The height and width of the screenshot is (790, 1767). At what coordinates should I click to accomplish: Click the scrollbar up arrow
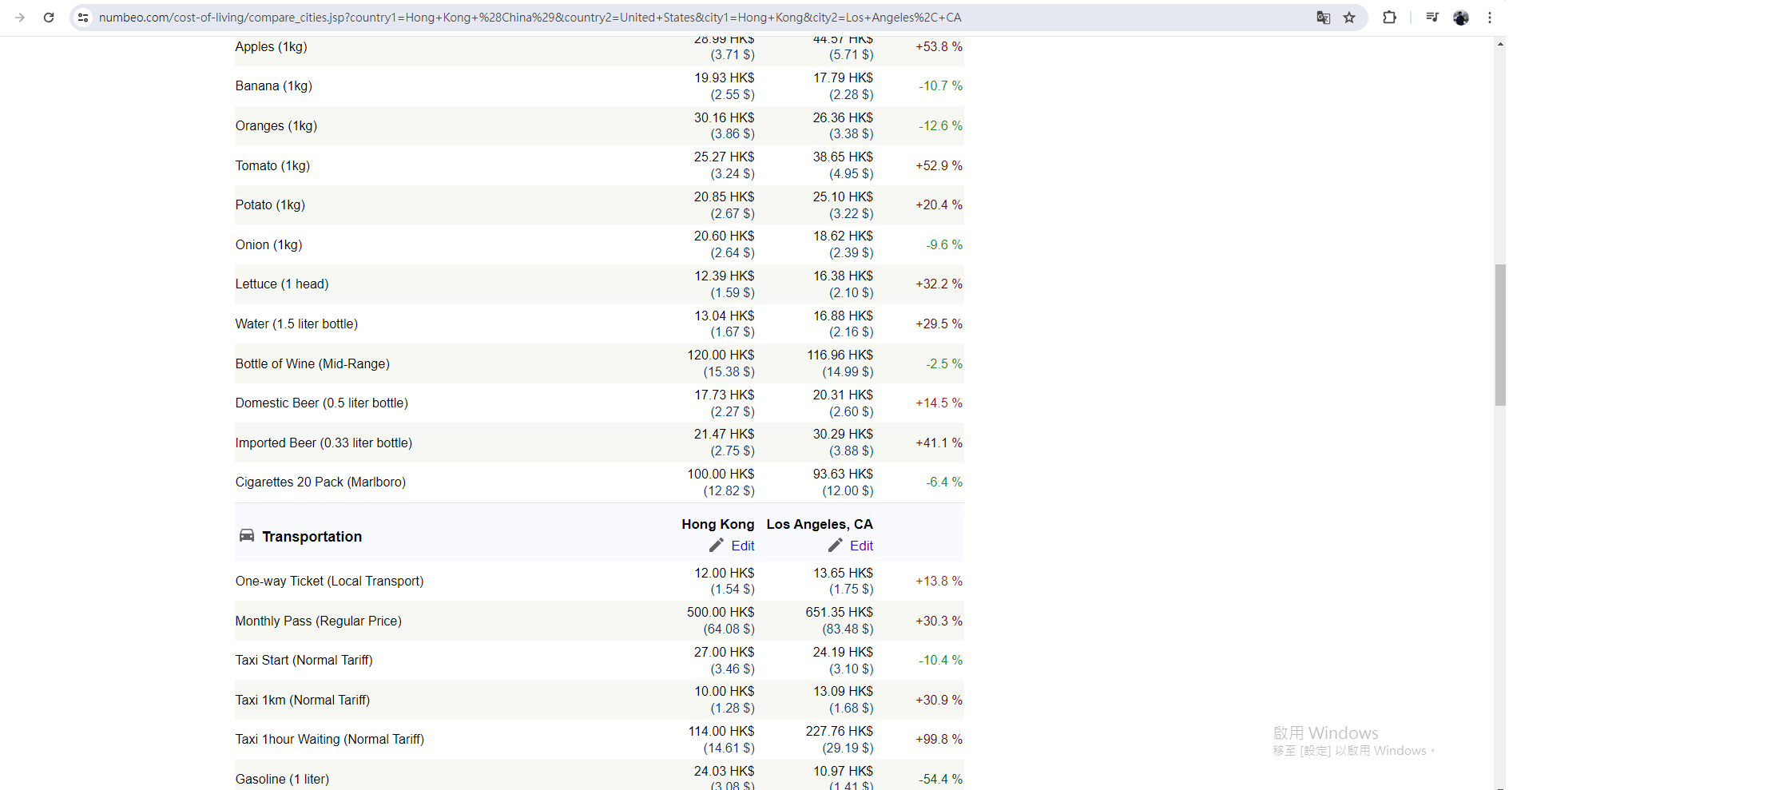[x=1500, y=45]
